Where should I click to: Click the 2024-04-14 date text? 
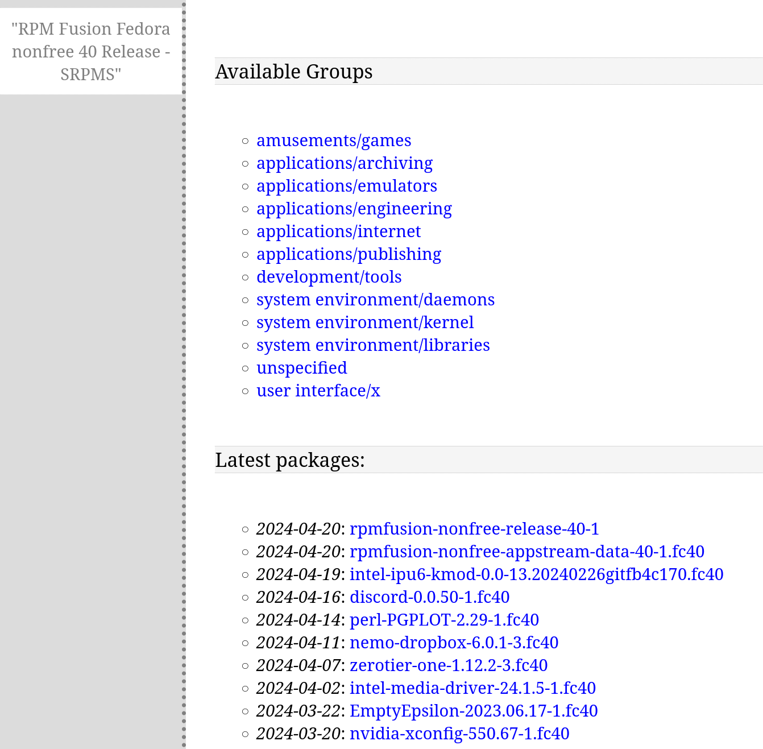pos(298,620)
